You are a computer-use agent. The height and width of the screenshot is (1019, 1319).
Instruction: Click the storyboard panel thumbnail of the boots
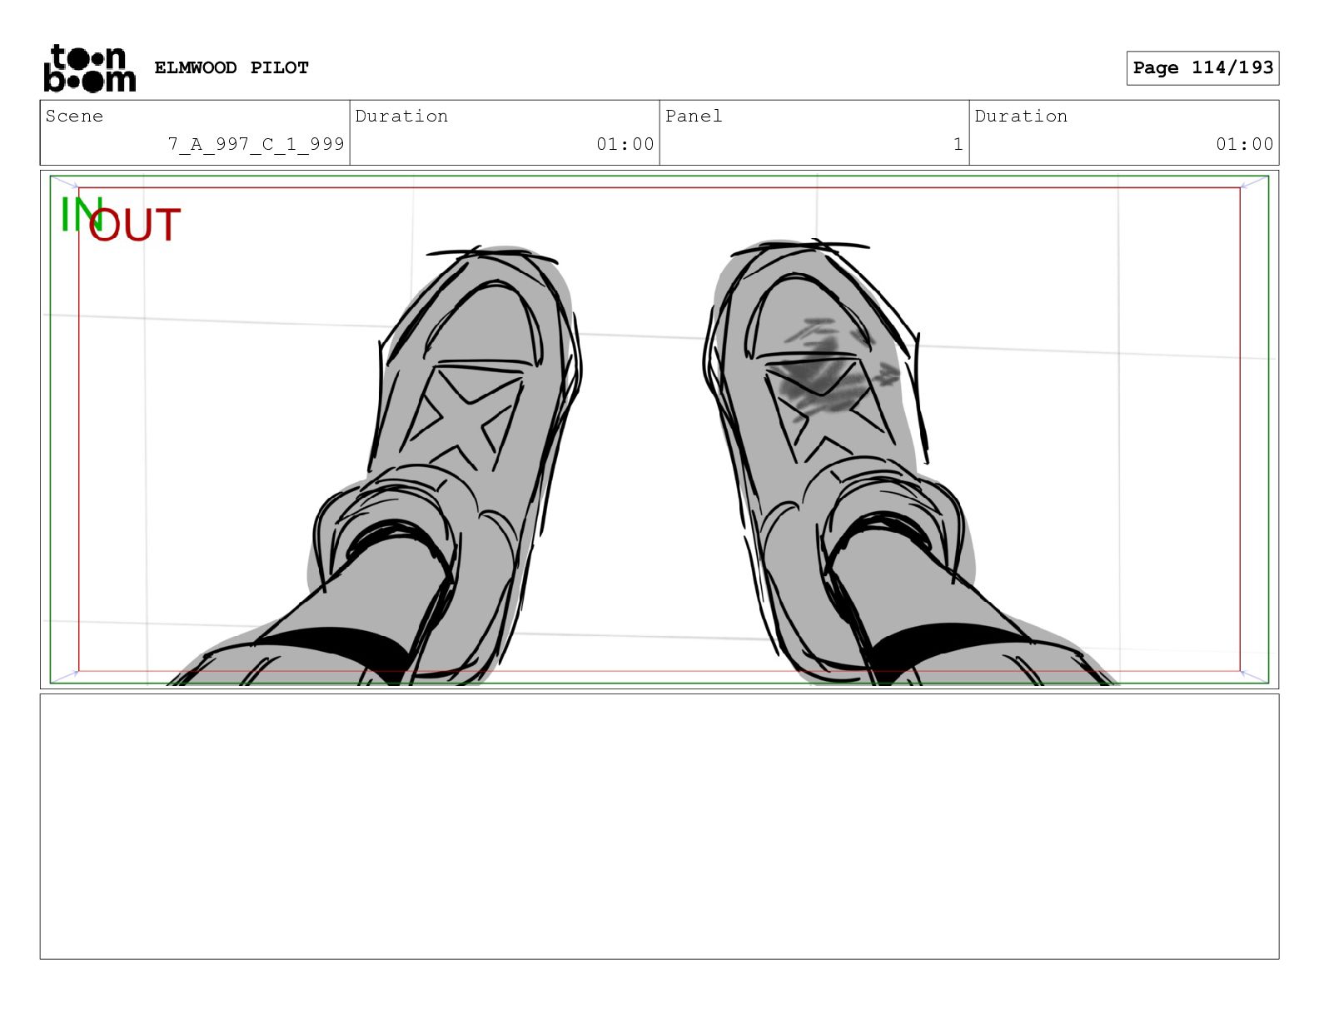click(x=659, y=430)
